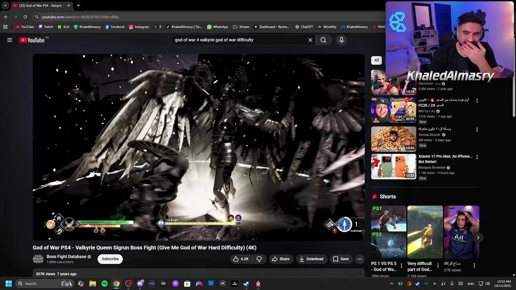Open Facebook bookmark
Screen dimensions: 516x290
point(115,27)
